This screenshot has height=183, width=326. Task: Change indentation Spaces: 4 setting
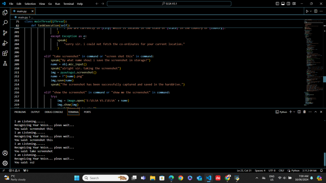(260, 171)
